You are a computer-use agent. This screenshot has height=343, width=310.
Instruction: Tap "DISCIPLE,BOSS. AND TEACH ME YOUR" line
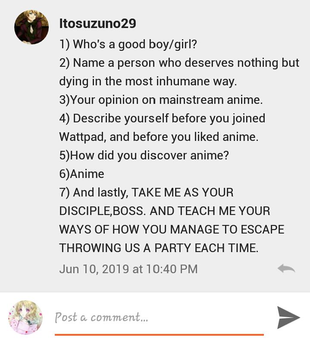pyautogui.click(x=165, y=211)
